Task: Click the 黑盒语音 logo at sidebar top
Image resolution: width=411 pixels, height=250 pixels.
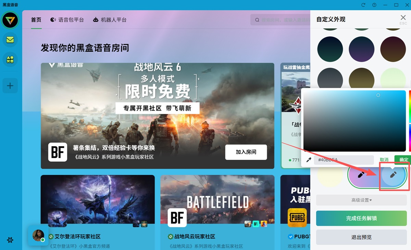Action: pyautogui.click(x=10, y=20)
